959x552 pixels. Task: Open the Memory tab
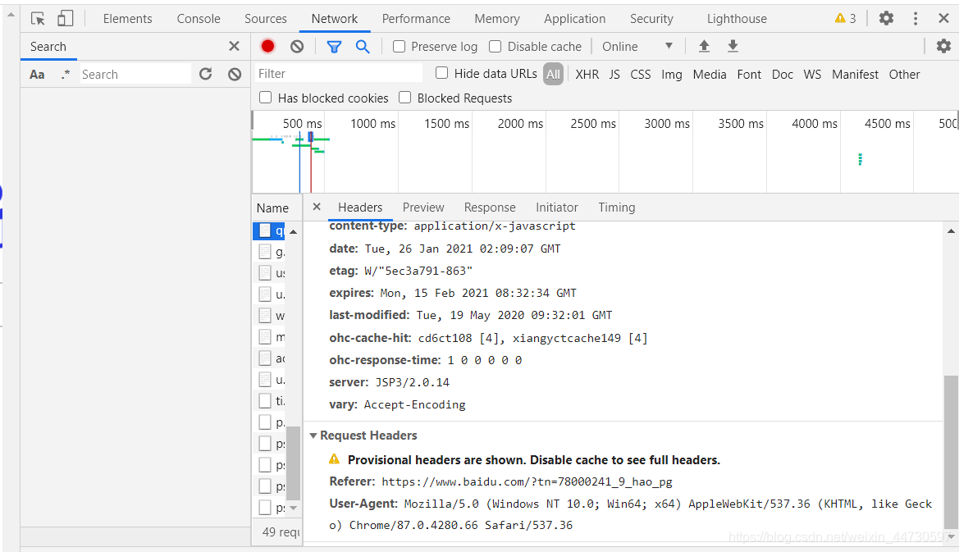(x=496, y=19)
